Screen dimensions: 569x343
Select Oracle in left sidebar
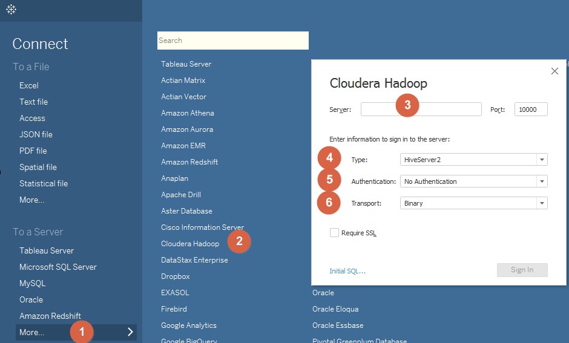pos(31,299)
